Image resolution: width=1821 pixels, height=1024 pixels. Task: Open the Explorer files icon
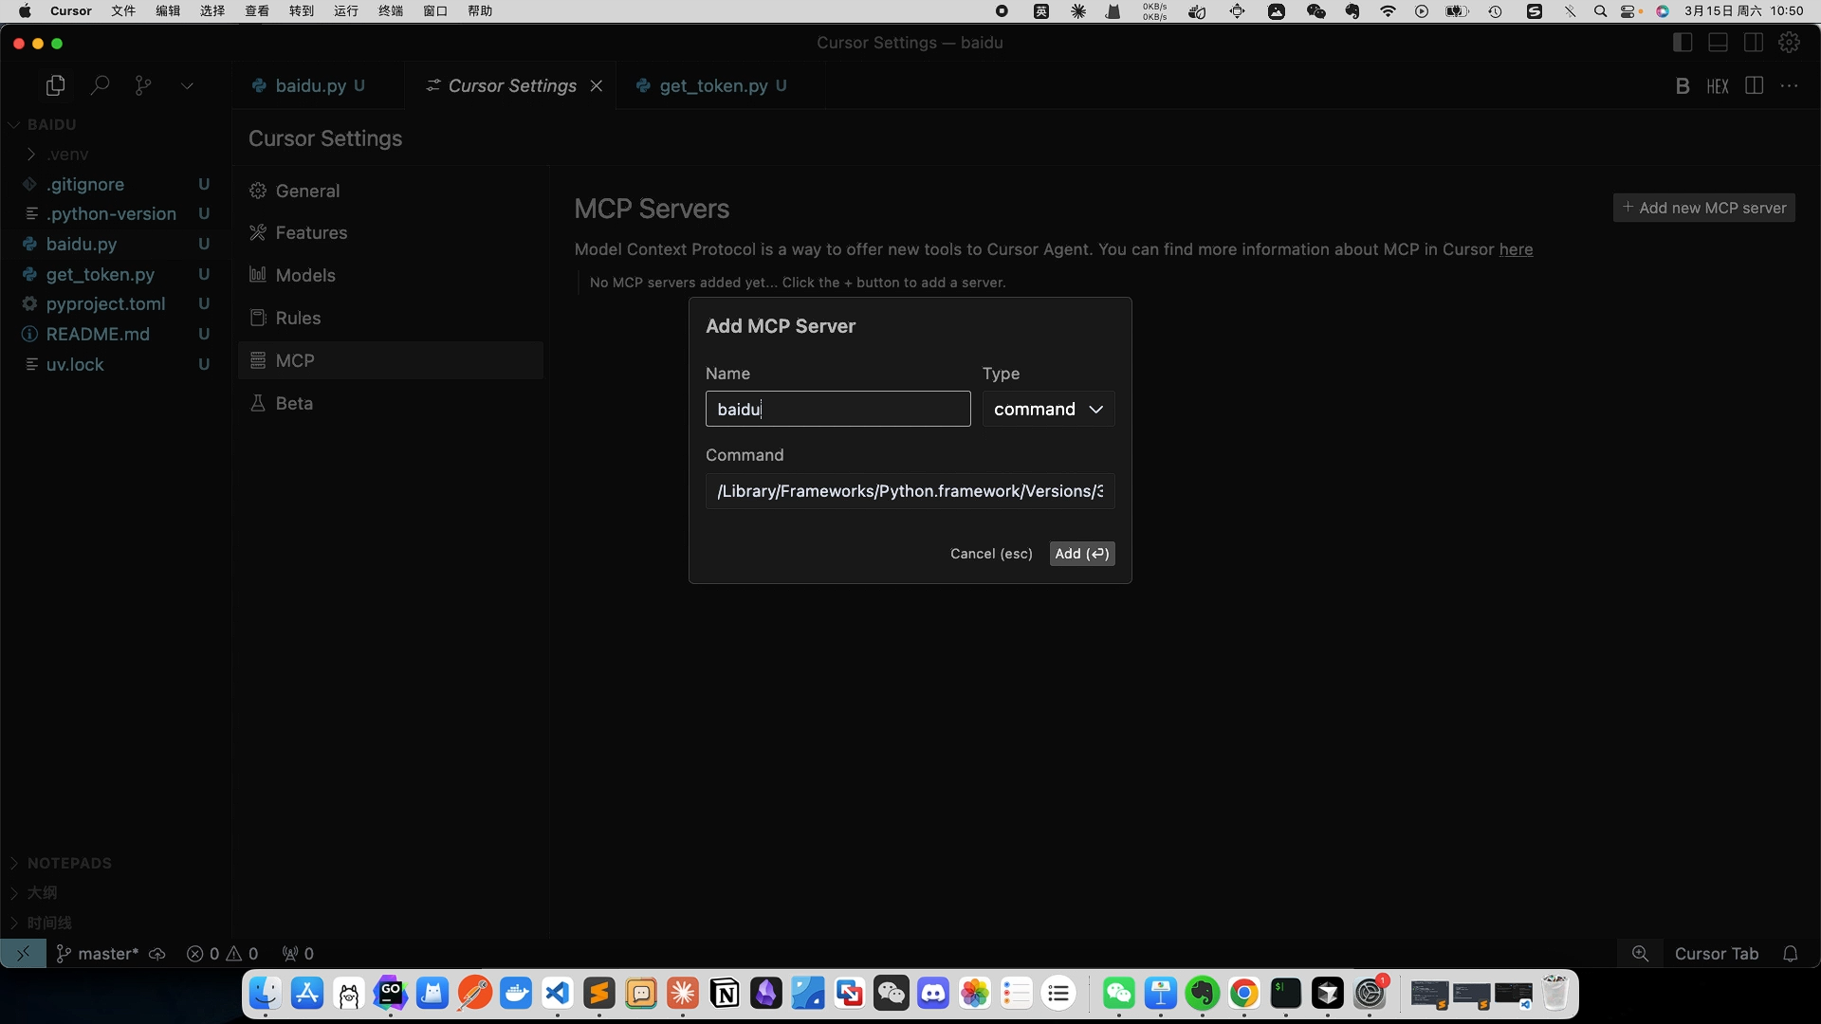(x=55, y=85)
